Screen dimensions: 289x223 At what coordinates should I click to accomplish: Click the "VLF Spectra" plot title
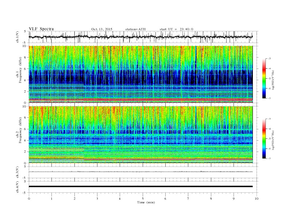[41, 29]
